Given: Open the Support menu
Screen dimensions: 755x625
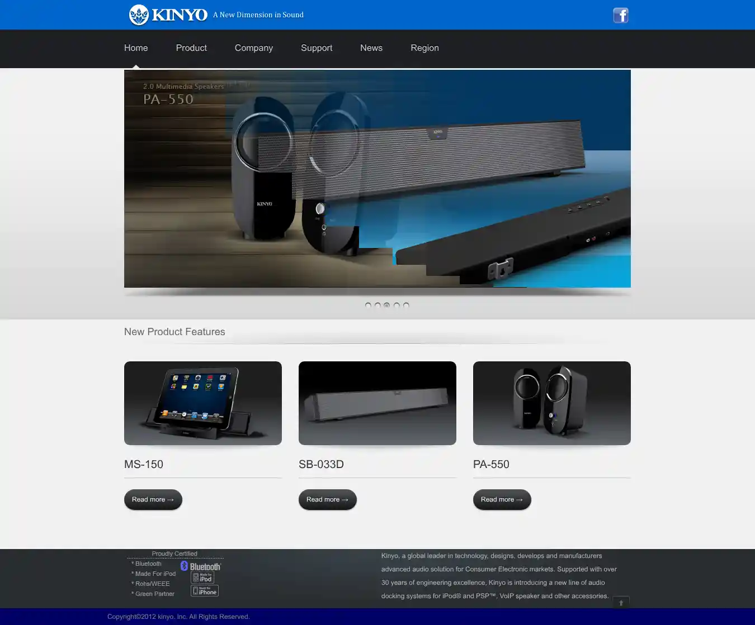Looking at the screenshot, I should [317, 48].
